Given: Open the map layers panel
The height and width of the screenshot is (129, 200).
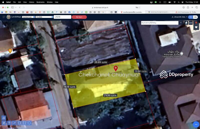Looking at the screenshot, I should 196,23.
